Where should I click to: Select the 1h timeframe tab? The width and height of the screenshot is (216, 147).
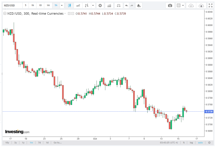[x=32, y=6]
